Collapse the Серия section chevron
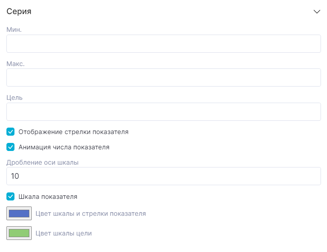Screen dimensions: 327x252 317,12
